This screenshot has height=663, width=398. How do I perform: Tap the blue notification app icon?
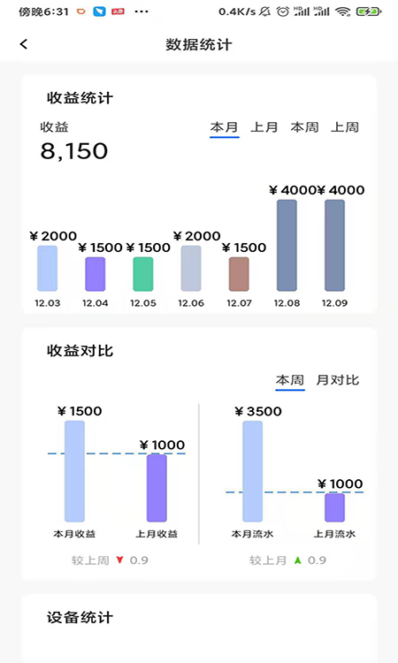tap(99, 11)
